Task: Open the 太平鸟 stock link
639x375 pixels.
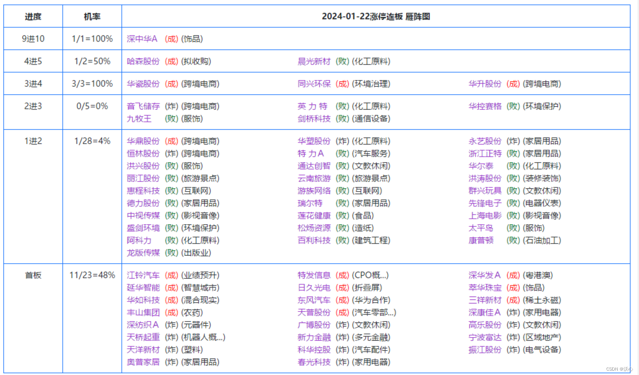Action: 481,228
